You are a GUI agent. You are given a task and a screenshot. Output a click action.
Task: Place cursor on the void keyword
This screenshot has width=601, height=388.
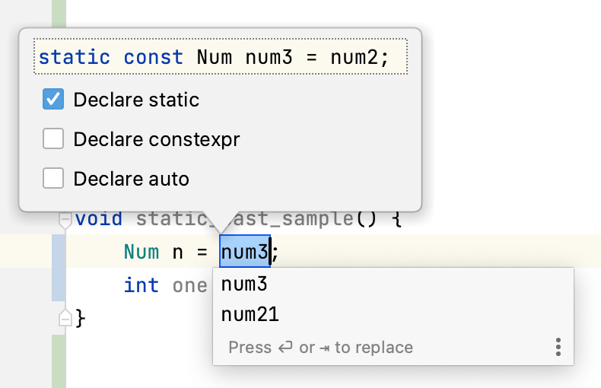[99, 219]
